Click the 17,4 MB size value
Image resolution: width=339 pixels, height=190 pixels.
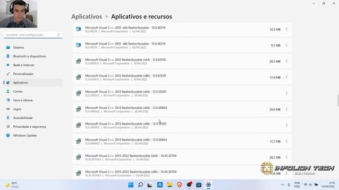(x=275, y=78)
